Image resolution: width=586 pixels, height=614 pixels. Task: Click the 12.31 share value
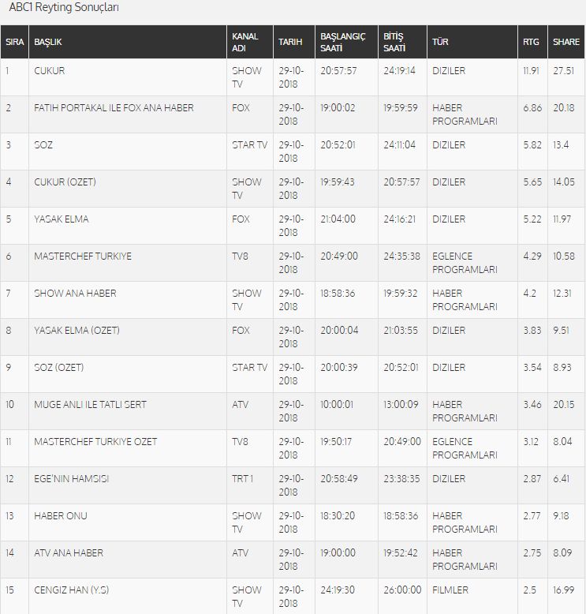pos(562,294)
